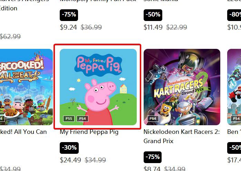Screen dimensions: 241x171
Task: Click the PS5 badge on Peppa Pig
Action: (x=69, y=119)
